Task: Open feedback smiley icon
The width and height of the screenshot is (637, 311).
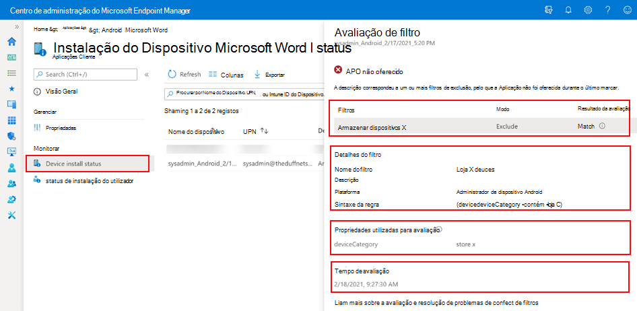Action: (x=628, y=10)
